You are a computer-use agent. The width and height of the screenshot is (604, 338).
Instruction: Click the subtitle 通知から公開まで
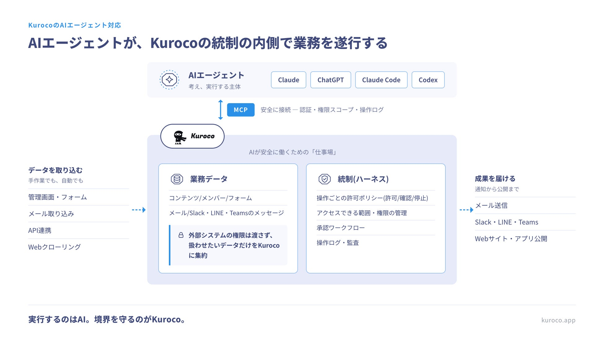497,189
